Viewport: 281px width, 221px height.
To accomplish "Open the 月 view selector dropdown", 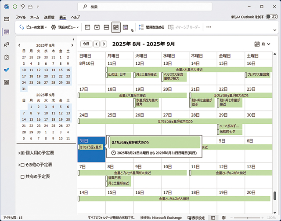I will pos(263,44).
